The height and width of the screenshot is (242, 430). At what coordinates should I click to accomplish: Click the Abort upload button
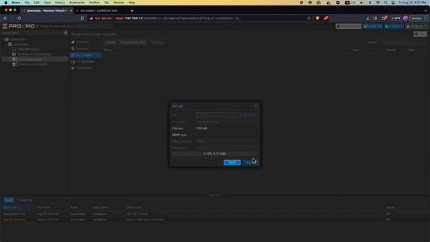[232, 163]
